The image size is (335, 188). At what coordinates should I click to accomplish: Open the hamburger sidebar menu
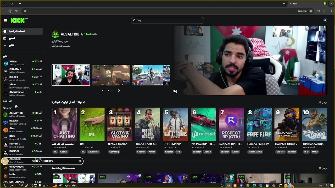tap(5, 20)
